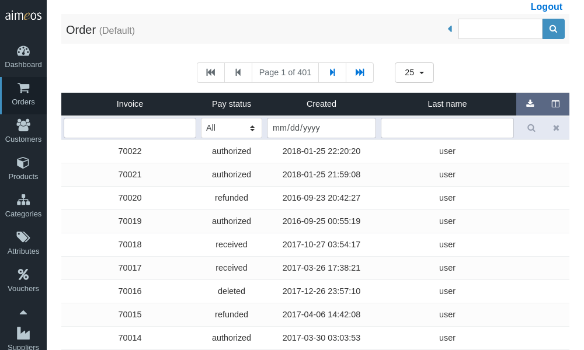Image resolution: width=584 pixels, height=350 pixels.
Task: Open the Customers group icon
Action: [x=23, y=125]
